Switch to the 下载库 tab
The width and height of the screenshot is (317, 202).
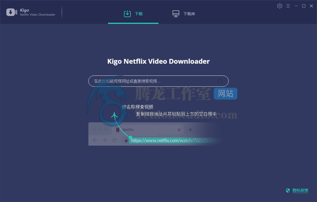183,14
